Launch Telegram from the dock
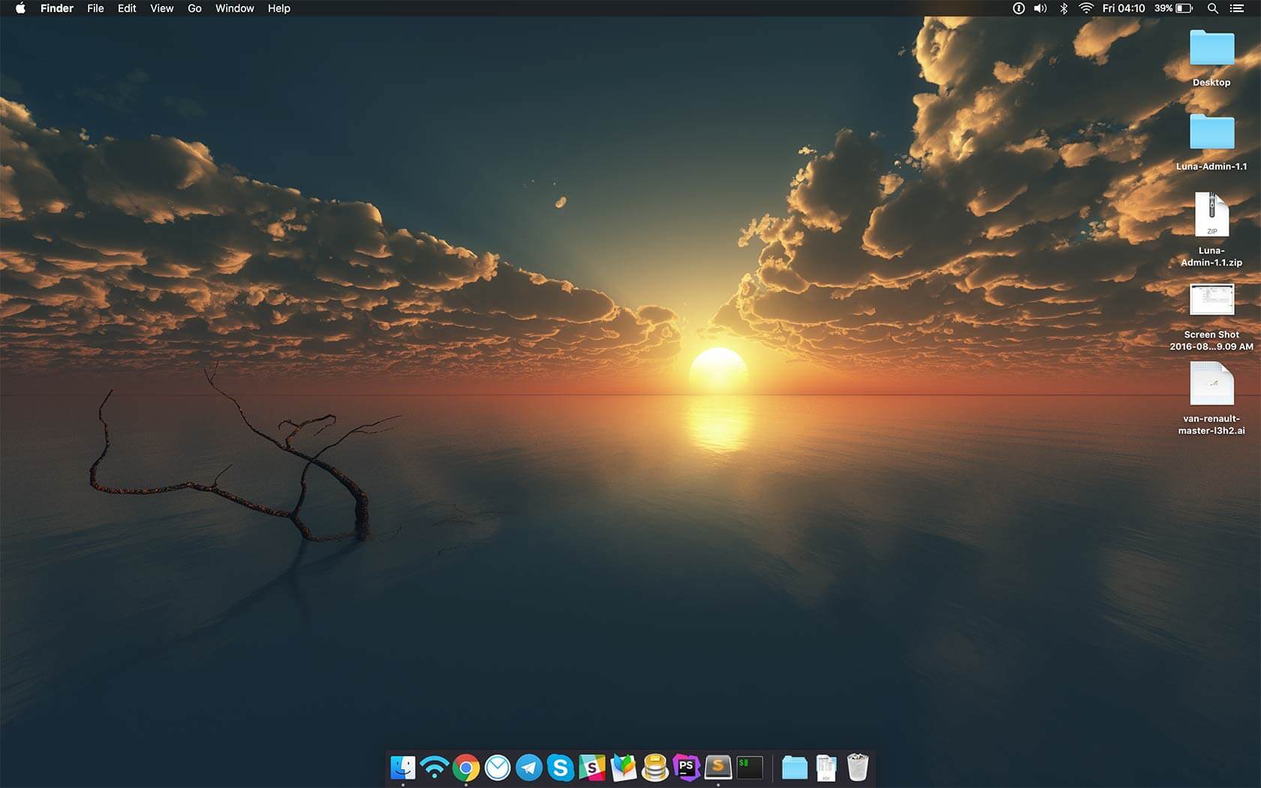Screen dimensions: 1261x788 [x=529, y=768]
